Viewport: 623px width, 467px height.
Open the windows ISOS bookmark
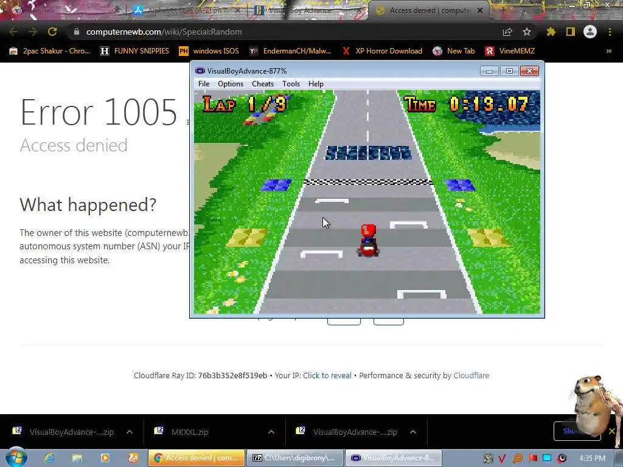pos(209,51)
